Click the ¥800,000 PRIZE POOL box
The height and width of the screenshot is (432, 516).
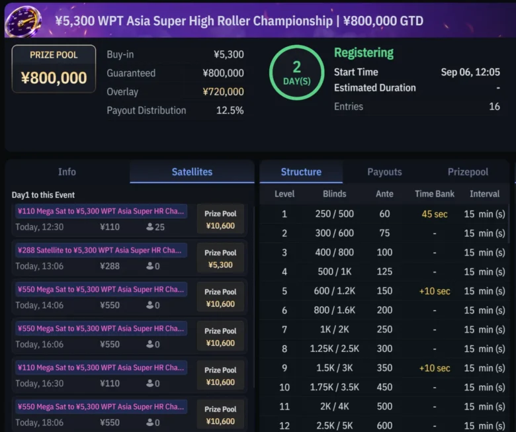coord(54,69)
